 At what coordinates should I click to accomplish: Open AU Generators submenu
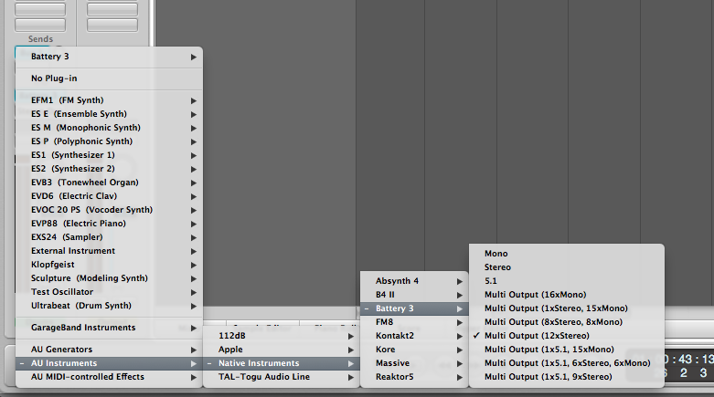pyautogui.click(x=110, y=350)
